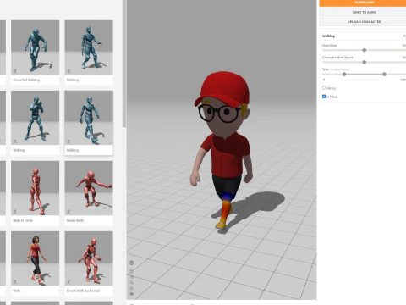Click the circular reset arrow icon in viewport
The image size is (406, 305).
click(131, 288)
